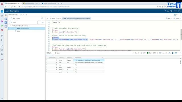Switch to the second browser tab
182x102 pixels.
(x=32, y=3)
